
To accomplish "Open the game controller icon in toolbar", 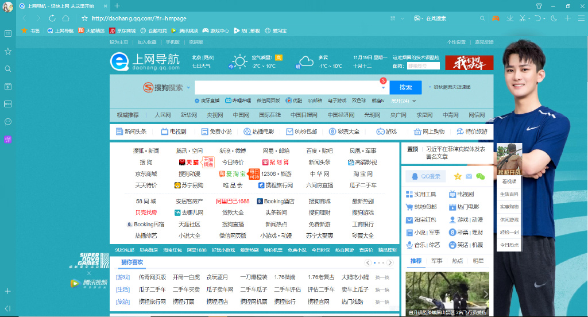I will click(x=496, y=18).
